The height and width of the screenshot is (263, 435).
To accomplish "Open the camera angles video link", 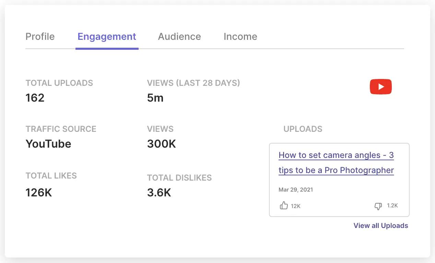I will point(336,163).
